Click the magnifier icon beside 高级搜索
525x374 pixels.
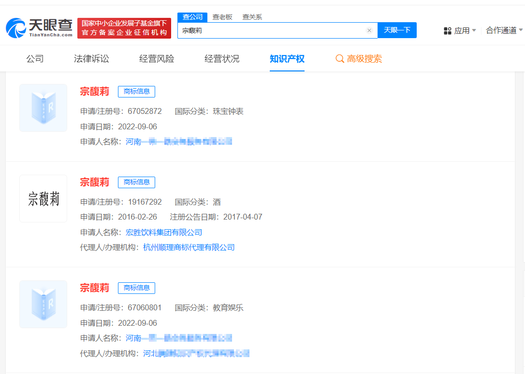[x=339, y=58]
